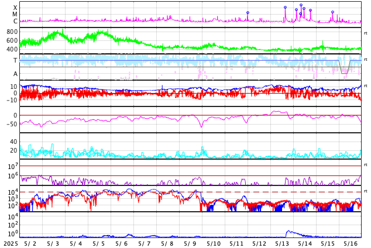Click the 5/ 3 date label

(x=53, y=243)
